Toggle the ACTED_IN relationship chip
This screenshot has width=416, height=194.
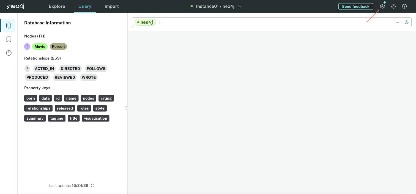(44, 68)
